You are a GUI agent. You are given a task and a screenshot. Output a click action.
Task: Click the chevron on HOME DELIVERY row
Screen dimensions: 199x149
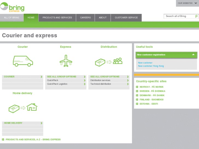coord(41,123)
